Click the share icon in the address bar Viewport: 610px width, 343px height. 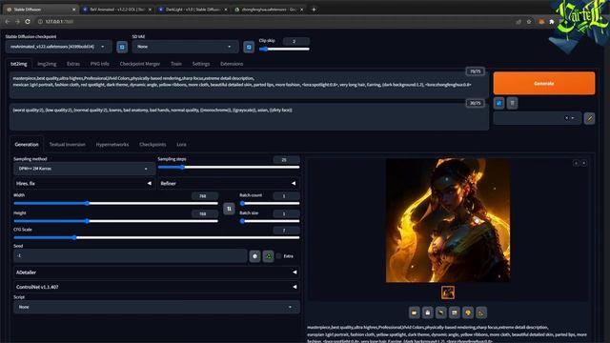(x=518, y=22)
